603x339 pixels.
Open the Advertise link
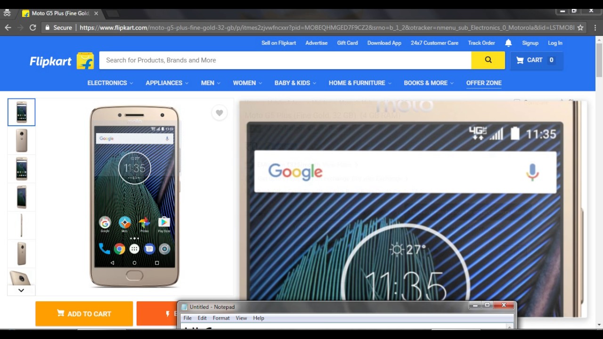click(x=317, y=43)
